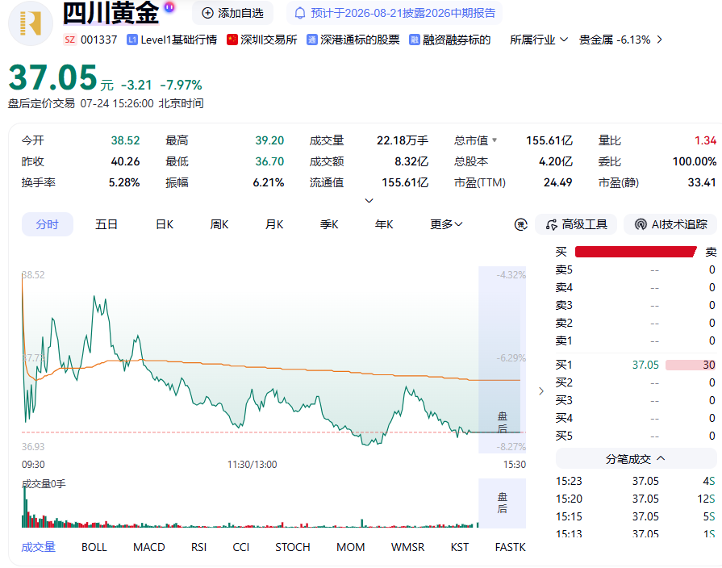This screenshot has width=722, height=568.
Task: Select the 分时 chart tab
Action: (48, 224)
